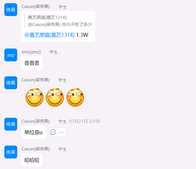Screen dimensions: 196x169
Task: Click the 传昊 avatar beside 单位是u message
Action: 11,124
